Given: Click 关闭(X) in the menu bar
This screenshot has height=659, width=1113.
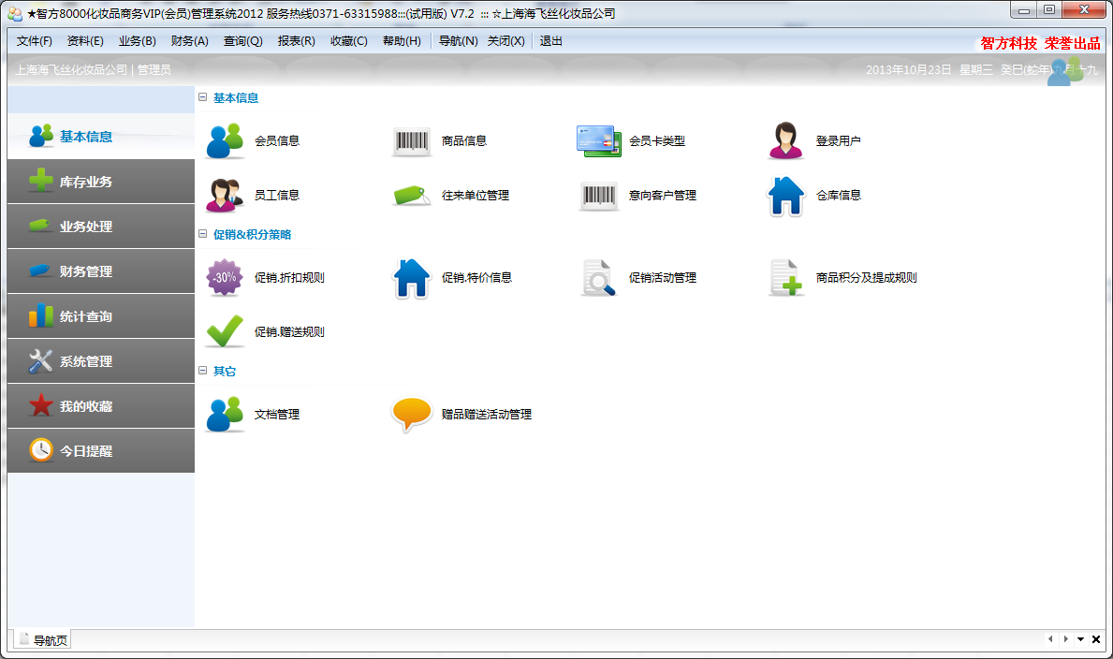Looking at the screenshot, I should (x=506, y=41).
